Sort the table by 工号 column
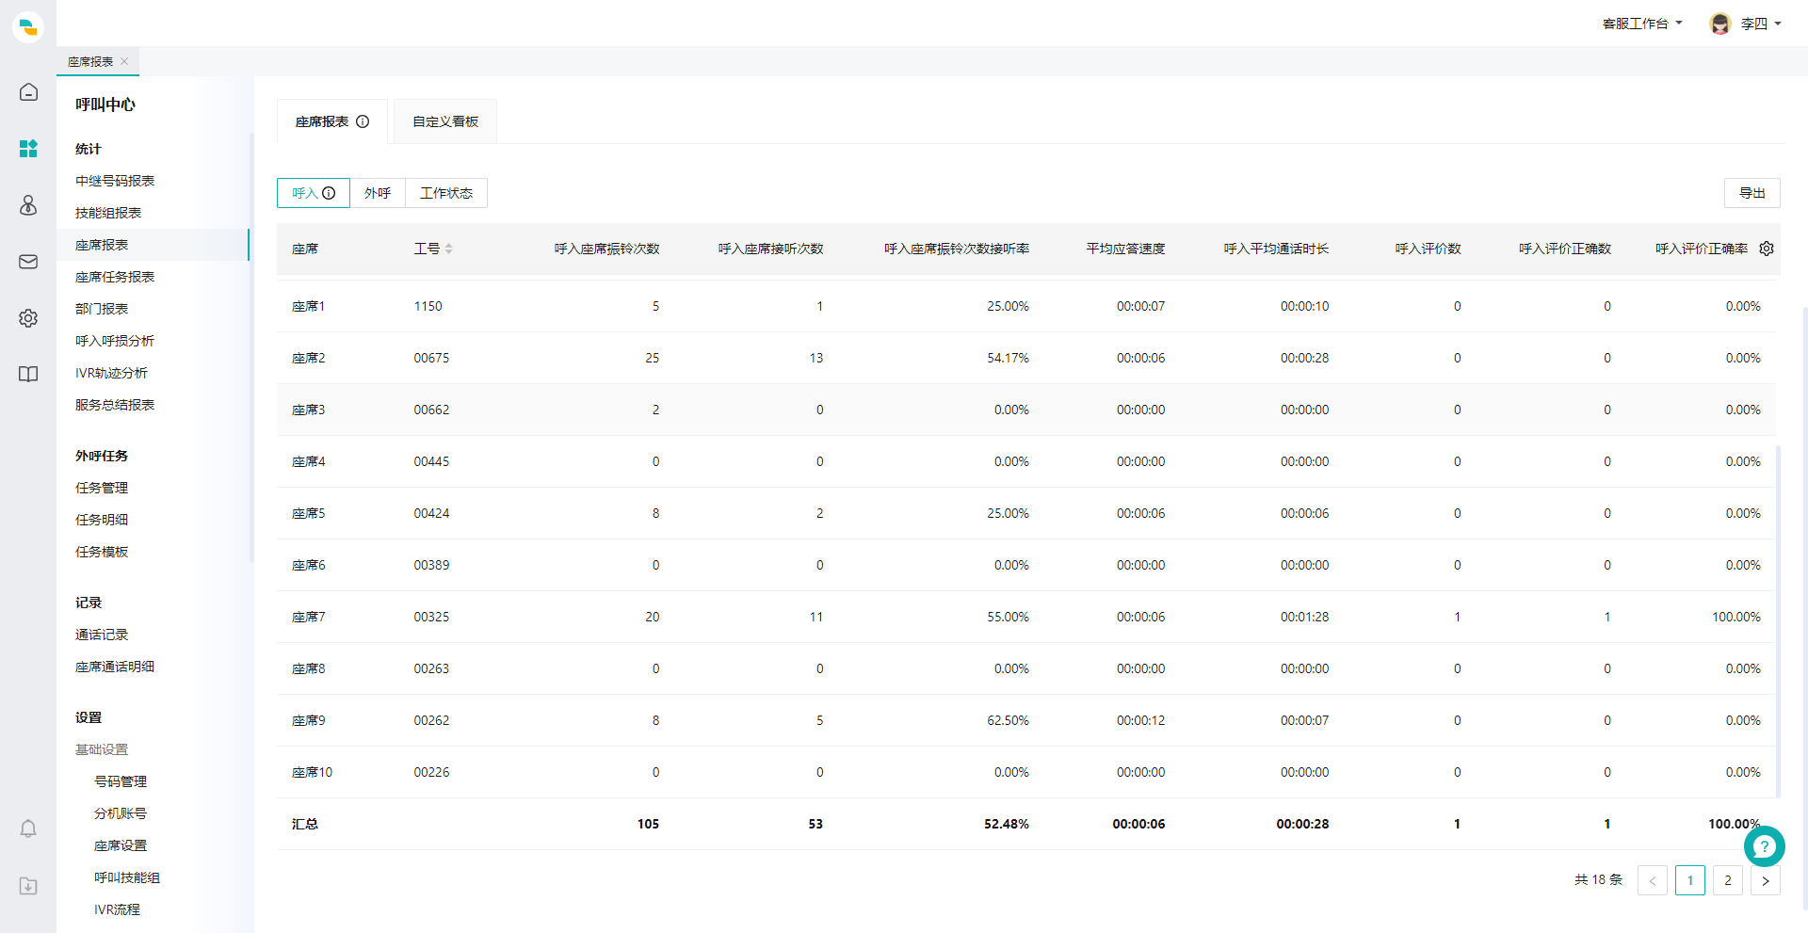 [449, 249]
